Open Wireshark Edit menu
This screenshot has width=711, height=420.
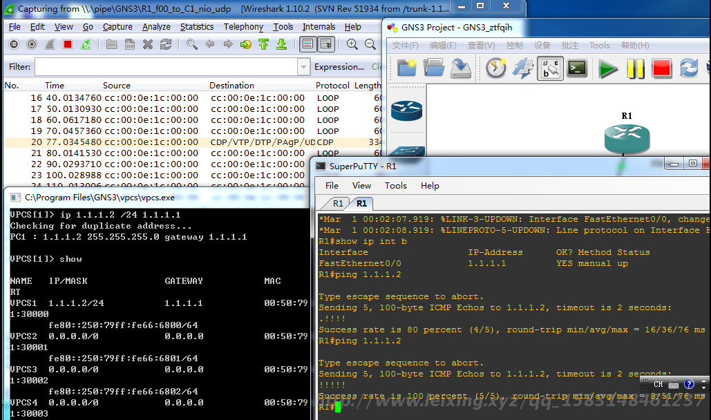click(x=37, y=27)
